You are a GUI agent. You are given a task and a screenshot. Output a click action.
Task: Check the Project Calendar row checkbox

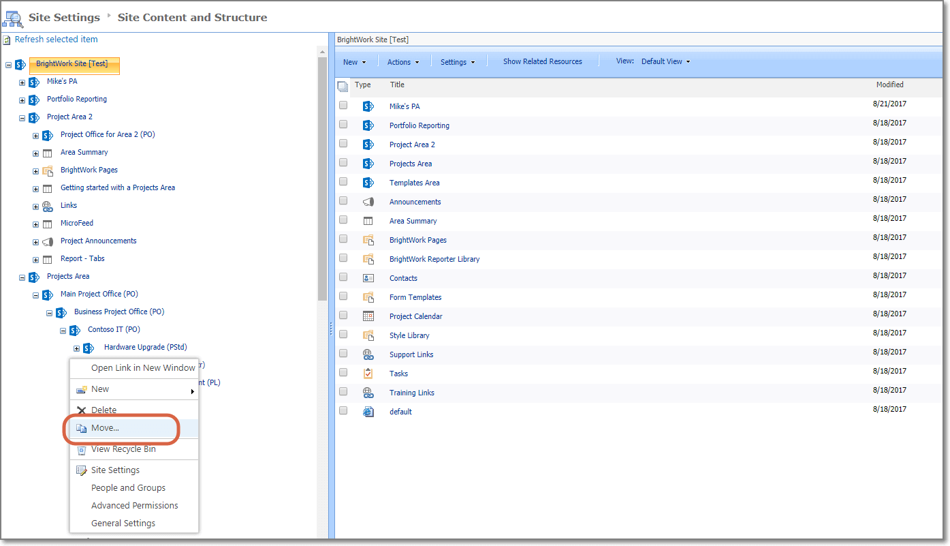[x=343, y=315]
